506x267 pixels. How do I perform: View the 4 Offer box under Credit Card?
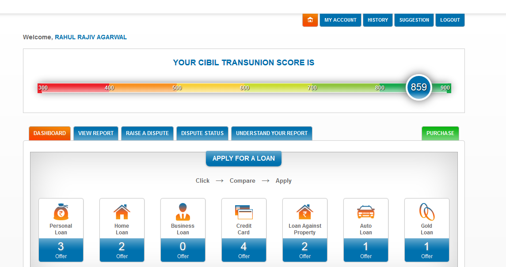coord(243,250)
